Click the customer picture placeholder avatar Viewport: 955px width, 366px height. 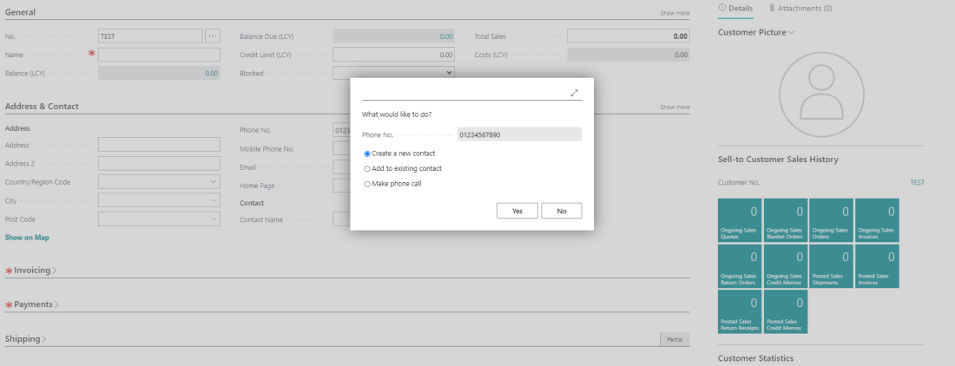tap(820, 95)
